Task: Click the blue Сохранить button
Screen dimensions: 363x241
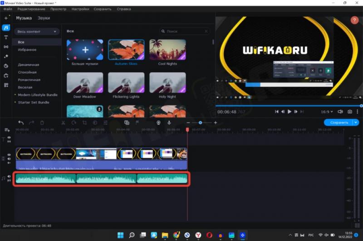Action: coord(338,123)
